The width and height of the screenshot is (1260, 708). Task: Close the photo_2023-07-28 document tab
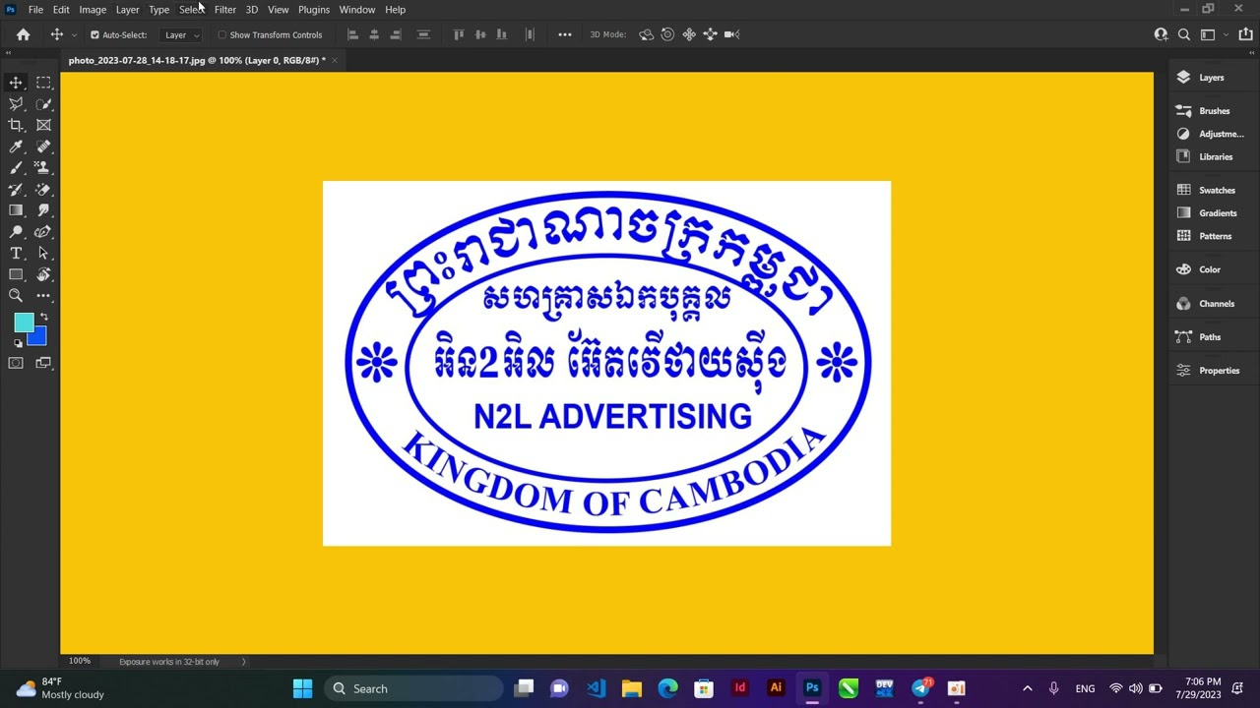(335, 60)
